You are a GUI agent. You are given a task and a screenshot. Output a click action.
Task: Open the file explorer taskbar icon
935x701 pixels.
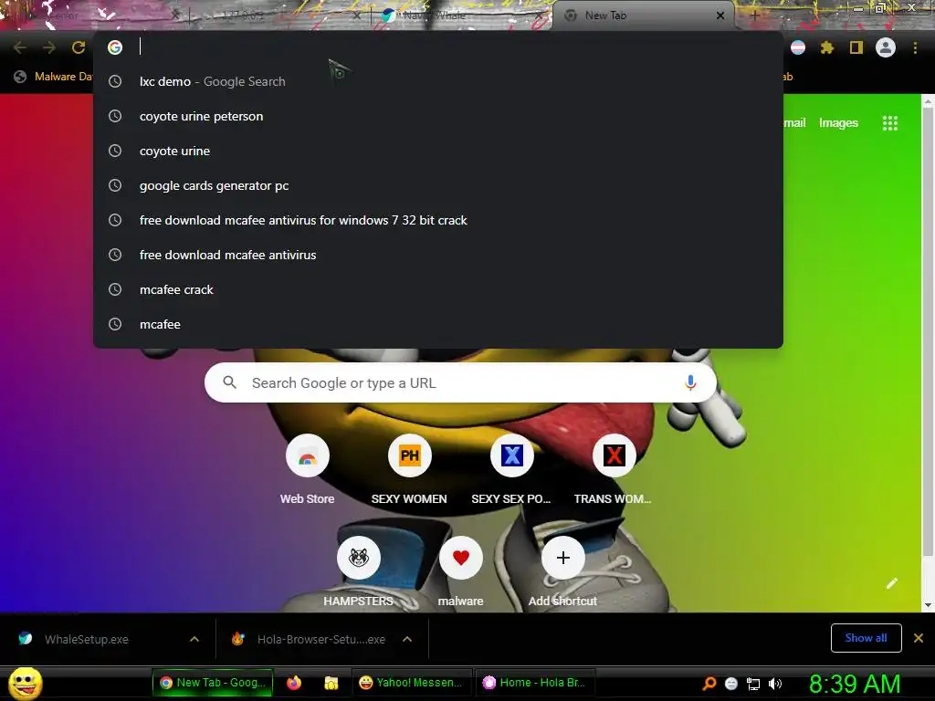(331, 683)
